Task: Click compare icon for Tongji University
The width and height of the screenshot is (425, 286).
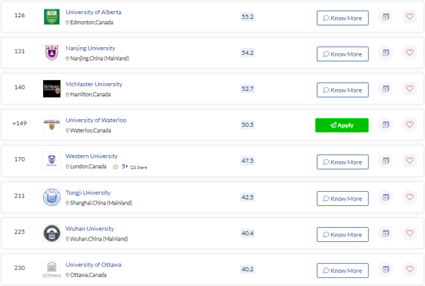Action: tap(385, 198)
